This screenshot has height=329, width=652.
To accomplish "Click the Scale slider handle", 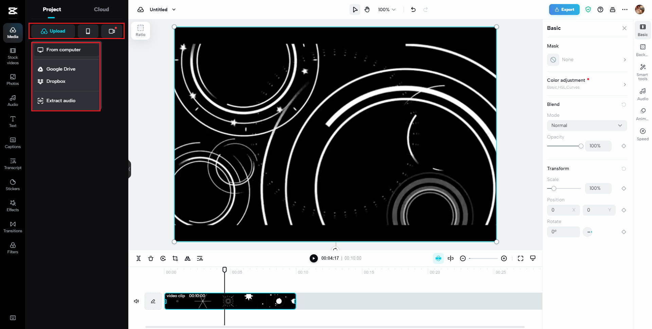I will click(x=554, y=188).
